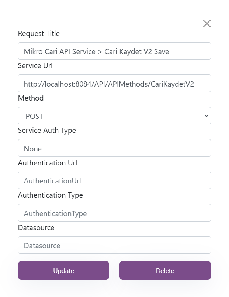Click the Method label text

tap(31, 98)
